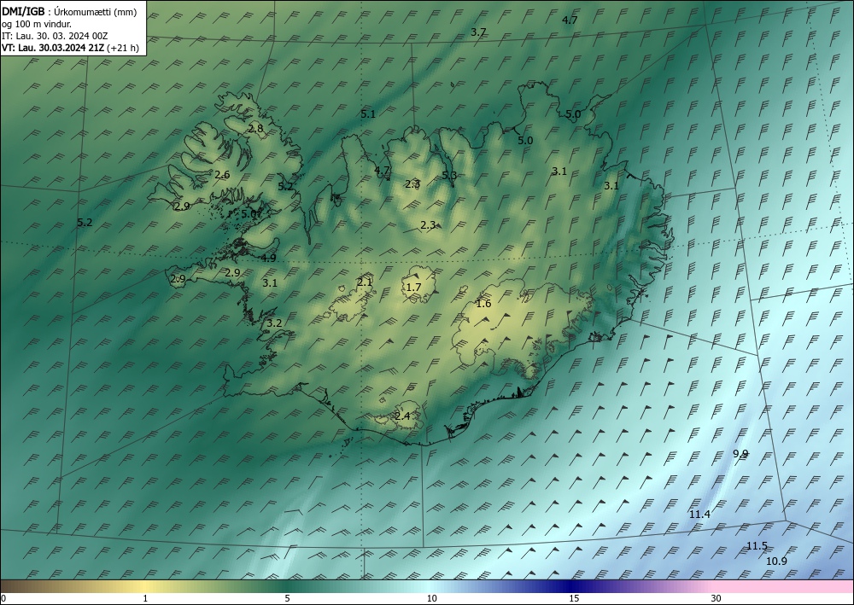Click the valid time 'VT: Lau. 30.03.2024 21Z'
Image resolution: width=854 pixels, height=605 pixels.
tap(53, 48)
